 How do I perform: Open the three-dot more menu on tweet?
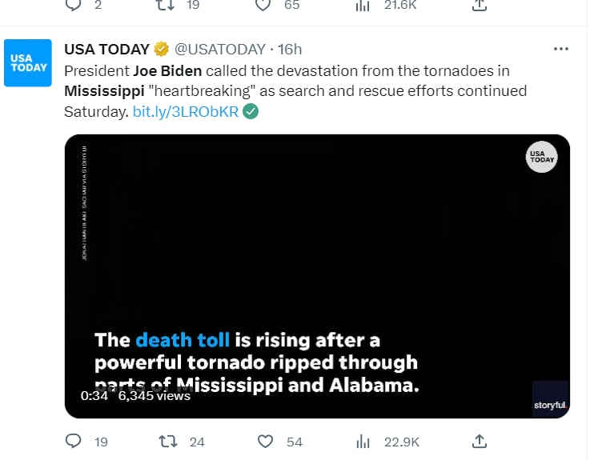[x=560, y=49]
